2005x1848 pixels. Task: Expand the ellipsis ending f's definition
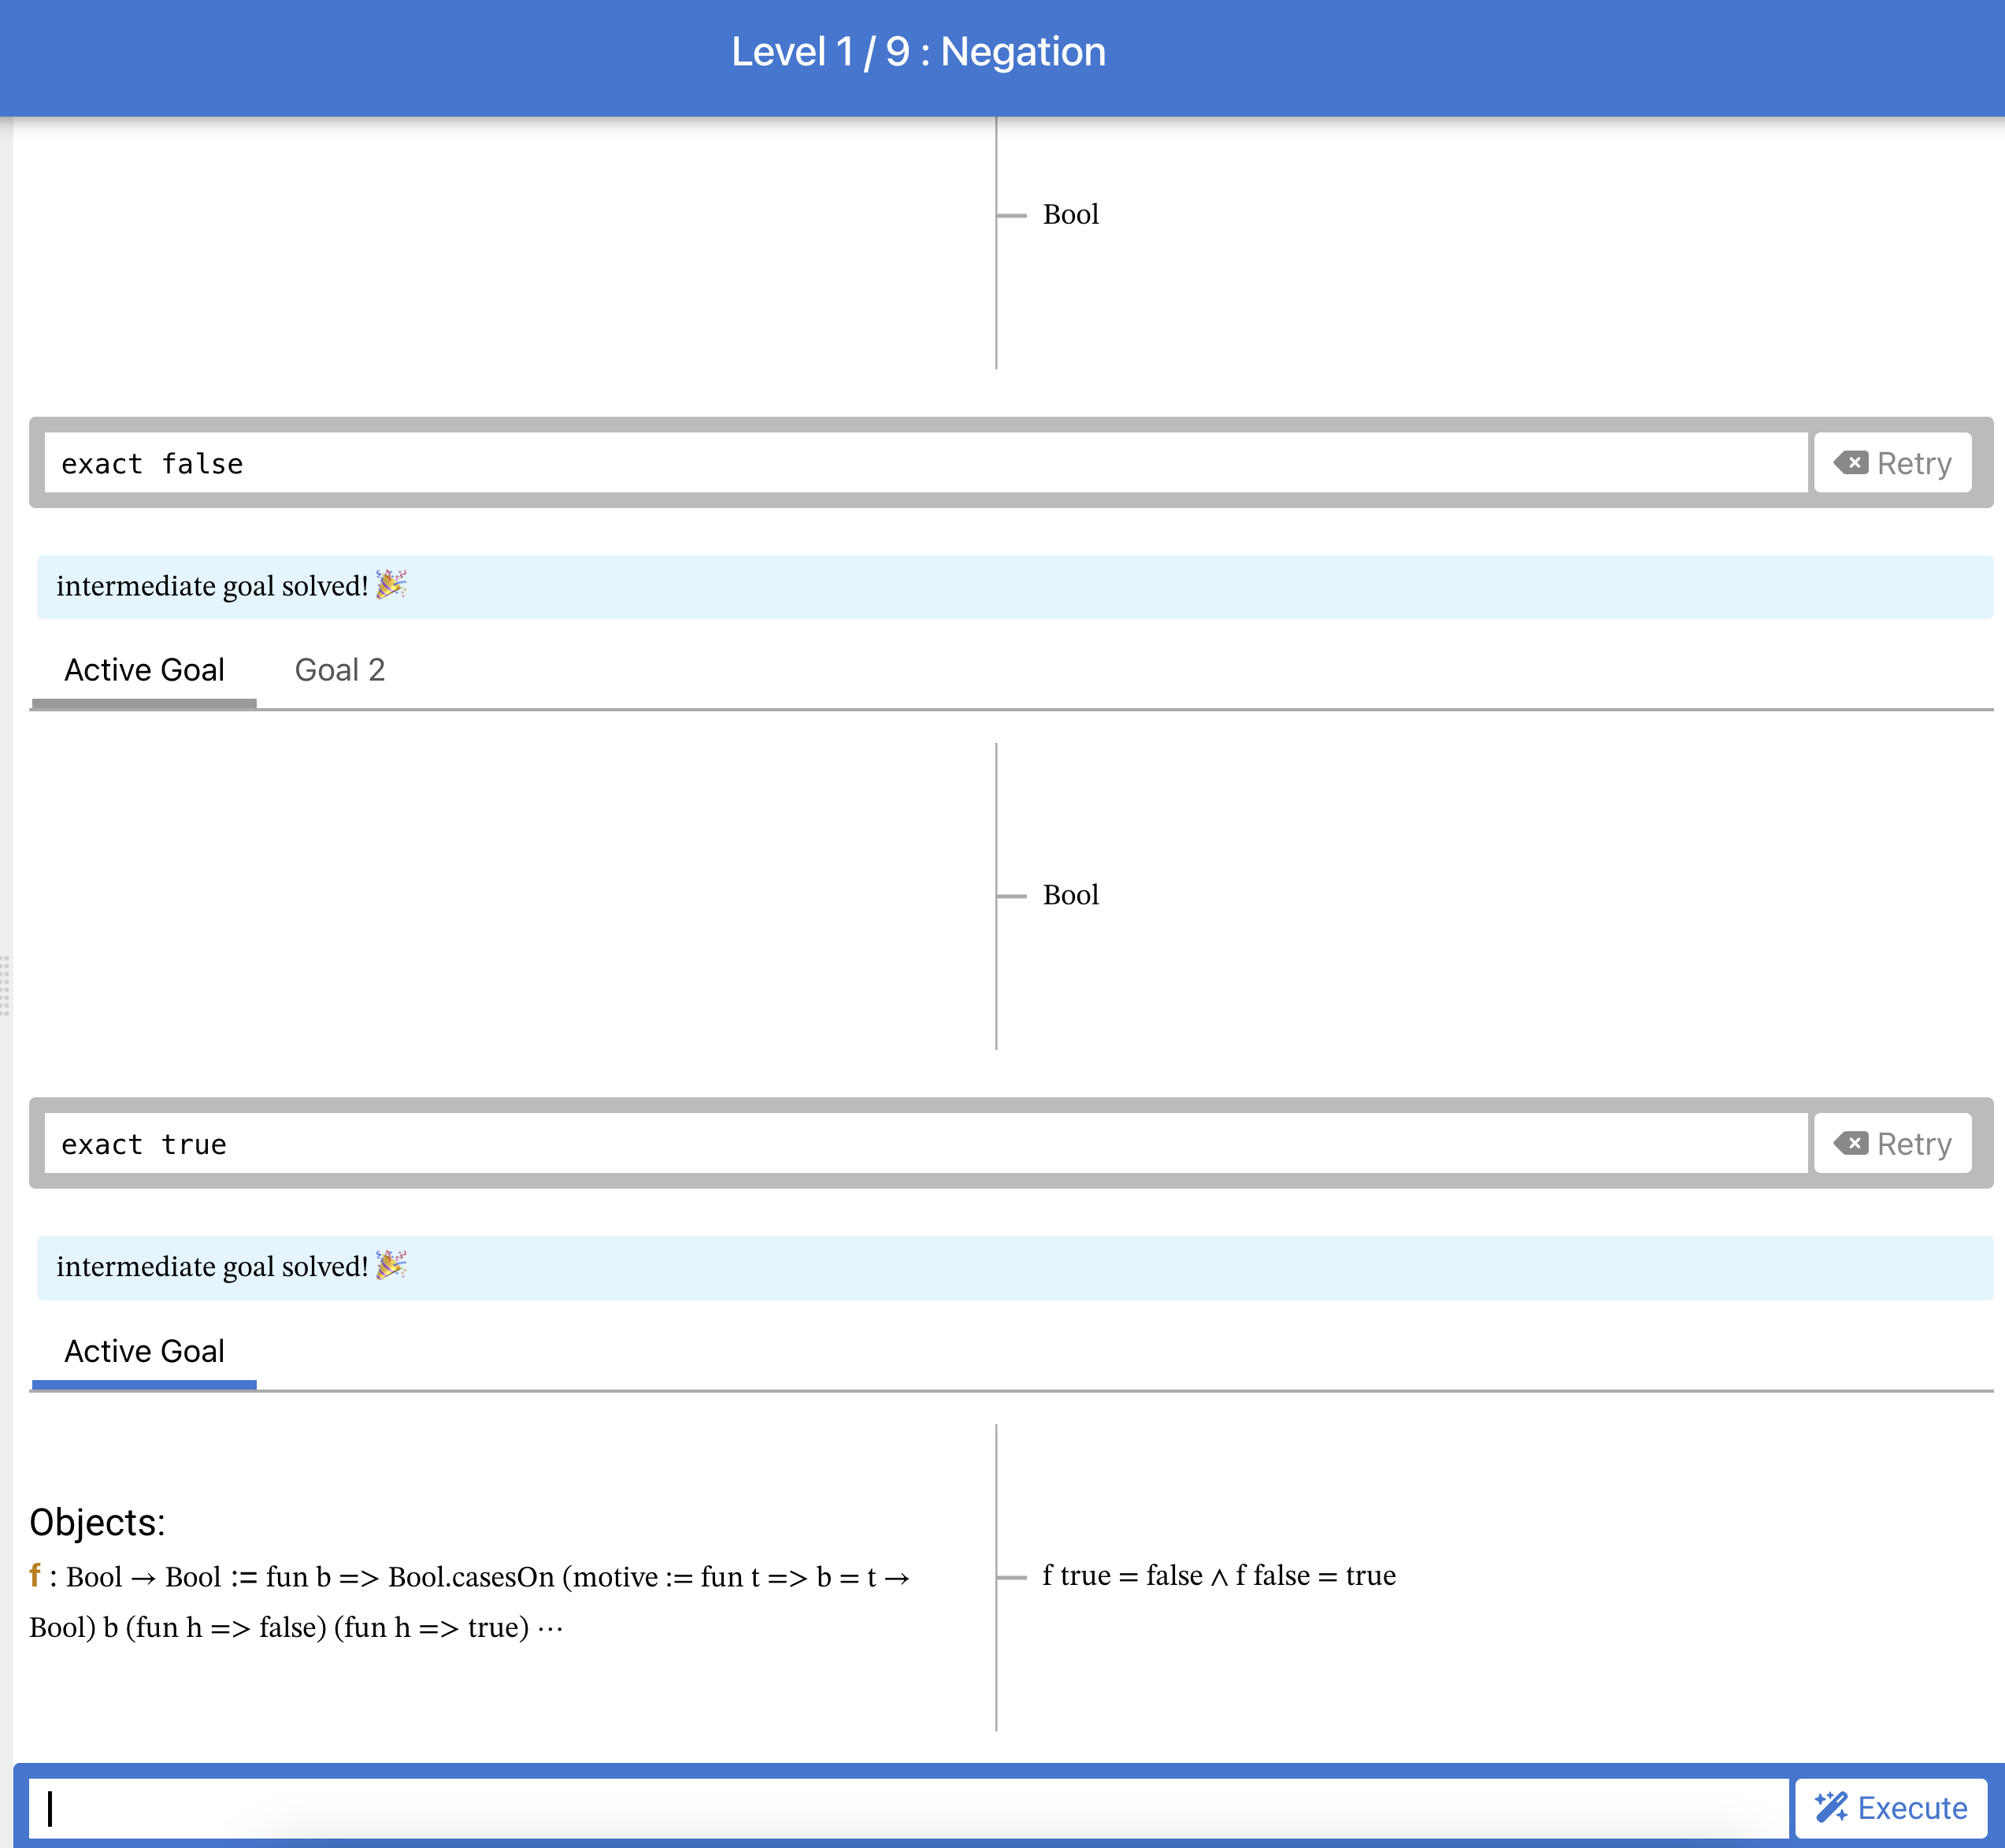[550, 1628]
